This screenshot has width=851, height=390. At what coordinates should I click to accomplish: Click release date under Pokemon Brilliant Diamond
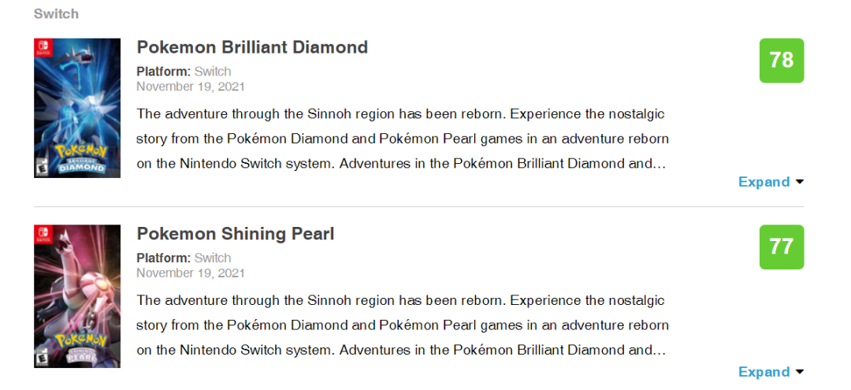coord(190,87)
